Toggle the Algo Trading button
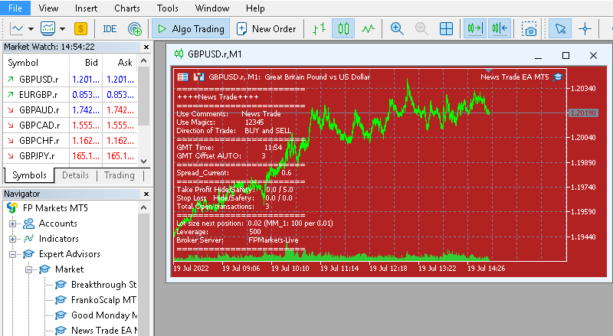 point(191,29)
